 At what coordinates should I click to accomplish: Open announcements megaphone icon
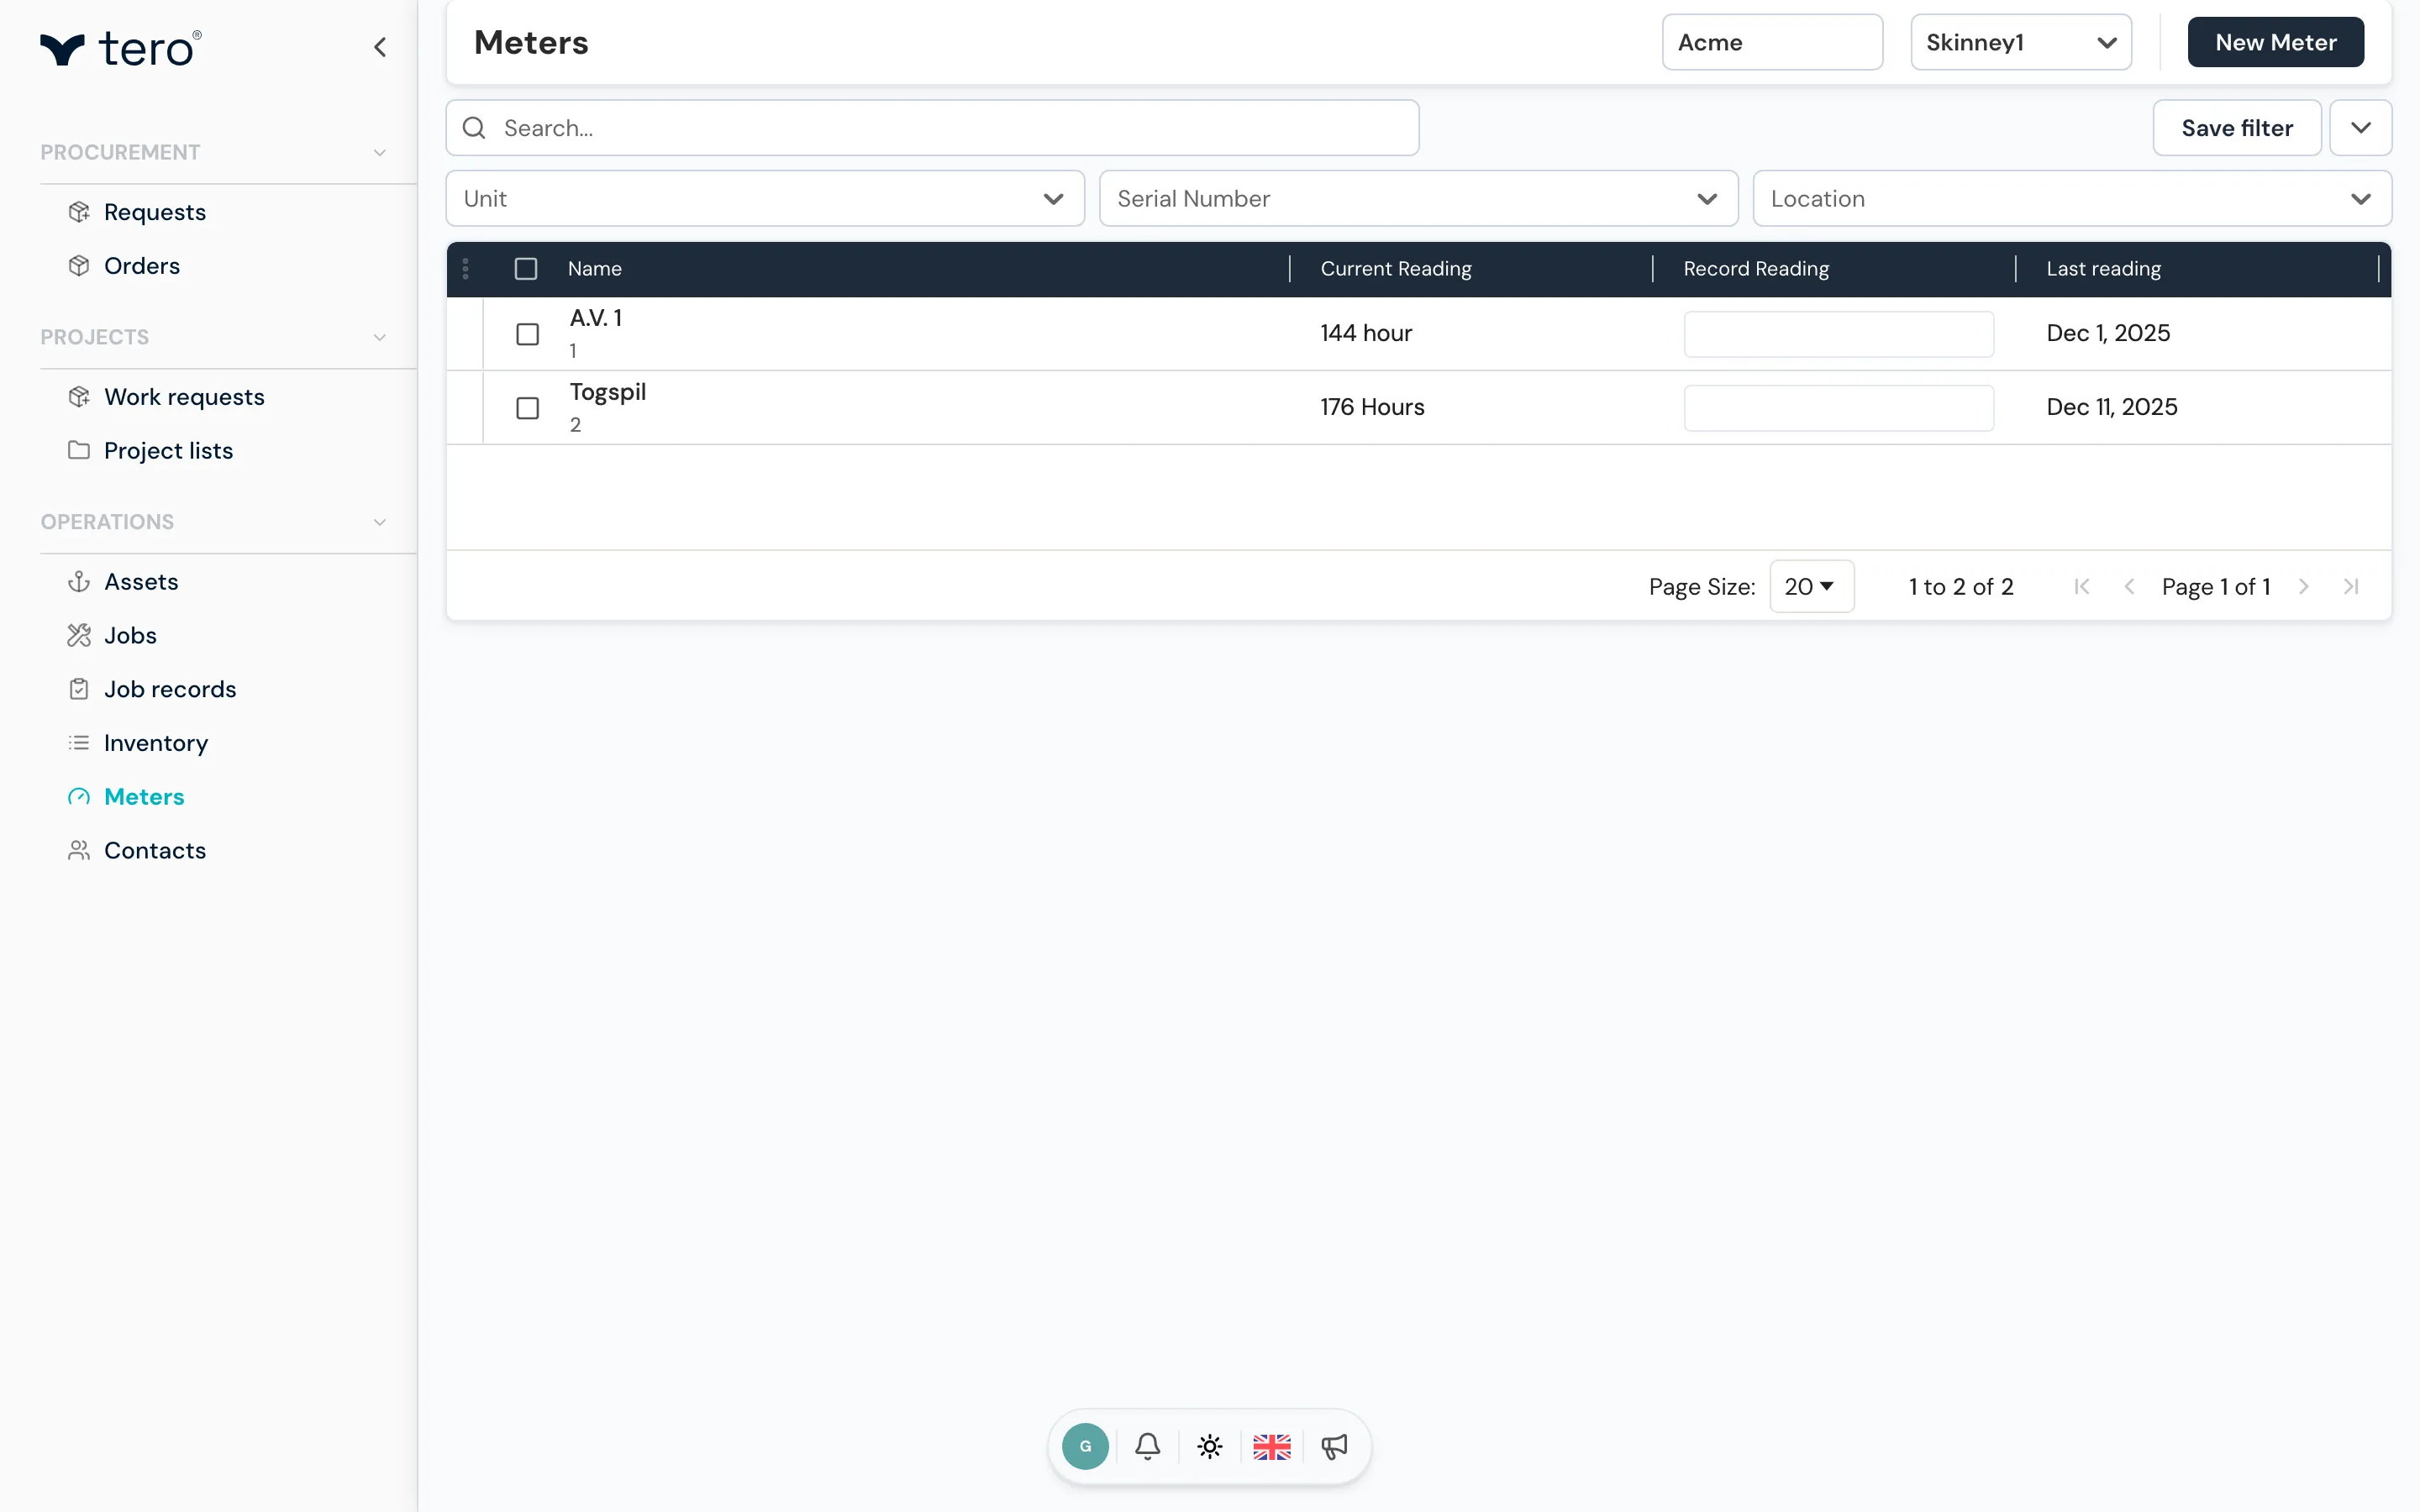coord(1334,1446)
